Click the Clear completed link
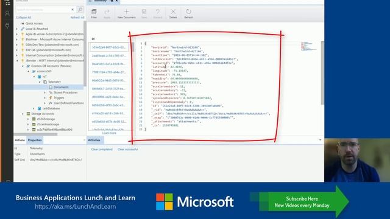This screenshot has width=390, height=219. [x=102, y=150]
